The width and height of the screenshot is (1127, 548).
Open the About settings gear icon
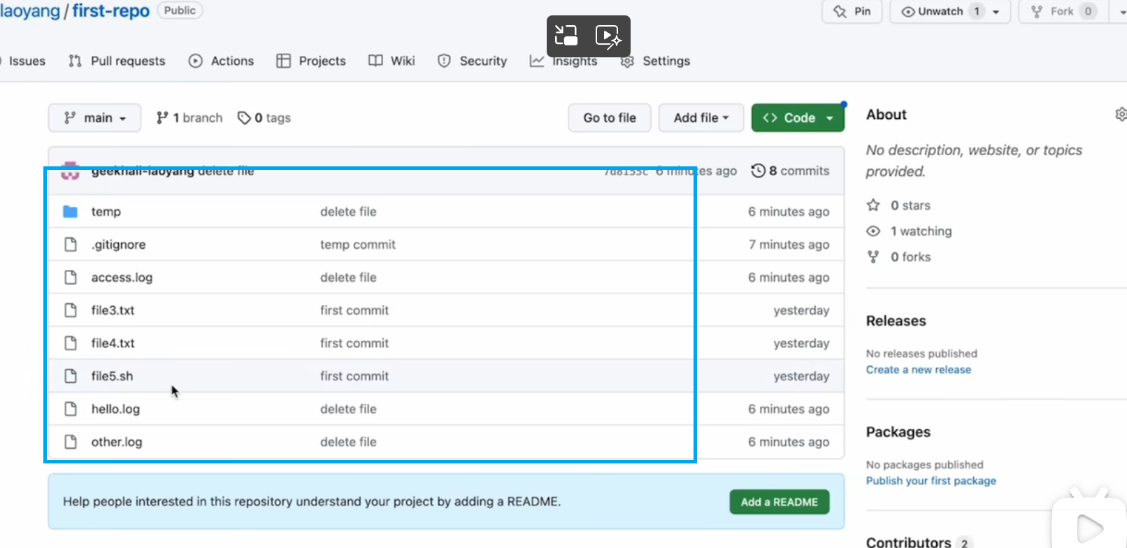(1121, 114)
